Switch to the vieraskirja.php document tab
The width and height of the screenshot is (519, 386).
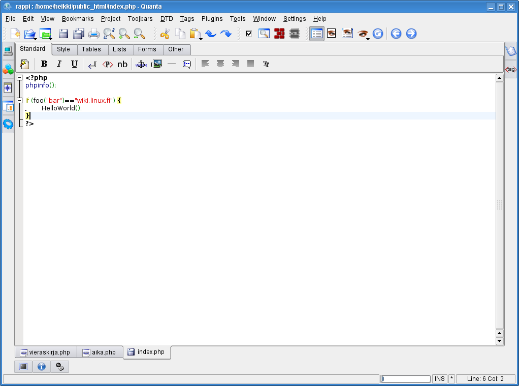tap(45, 352)
